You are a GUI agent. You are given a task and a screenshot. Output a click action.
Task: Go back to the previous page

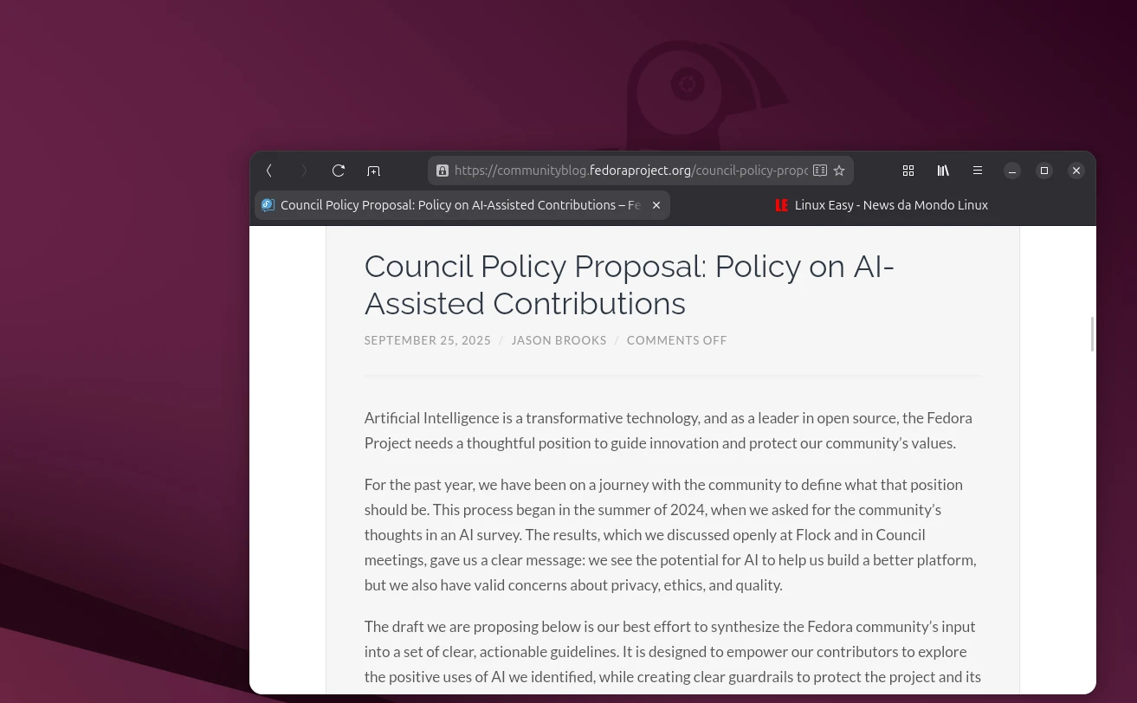tap(269, 171)
